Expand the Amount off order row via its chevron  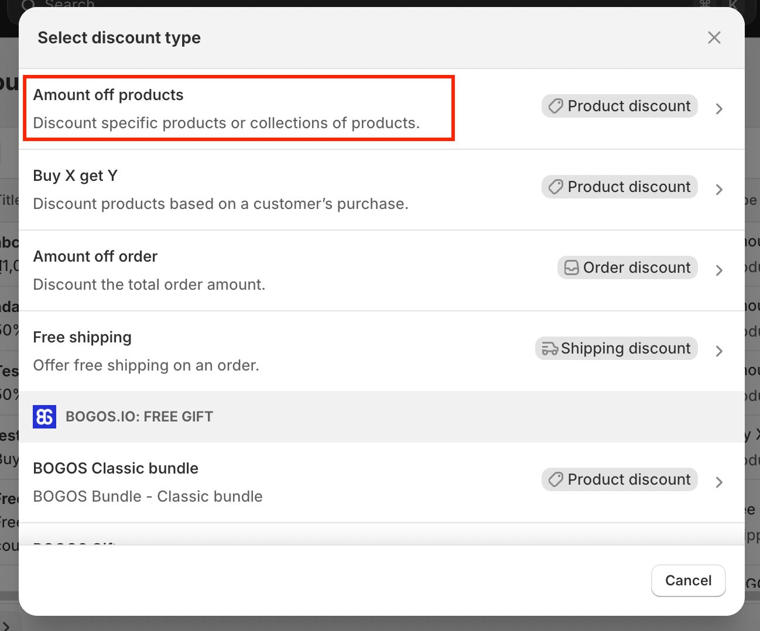720,270
